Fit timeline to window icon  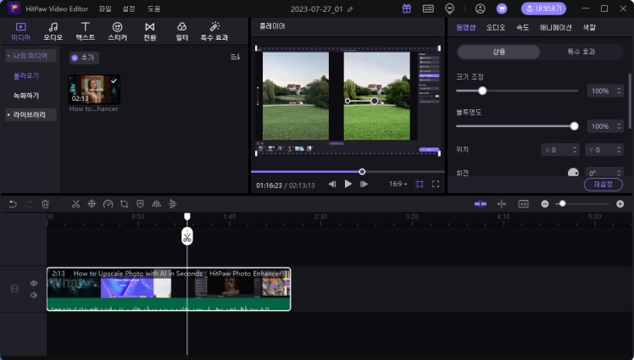tap(523, 204)
